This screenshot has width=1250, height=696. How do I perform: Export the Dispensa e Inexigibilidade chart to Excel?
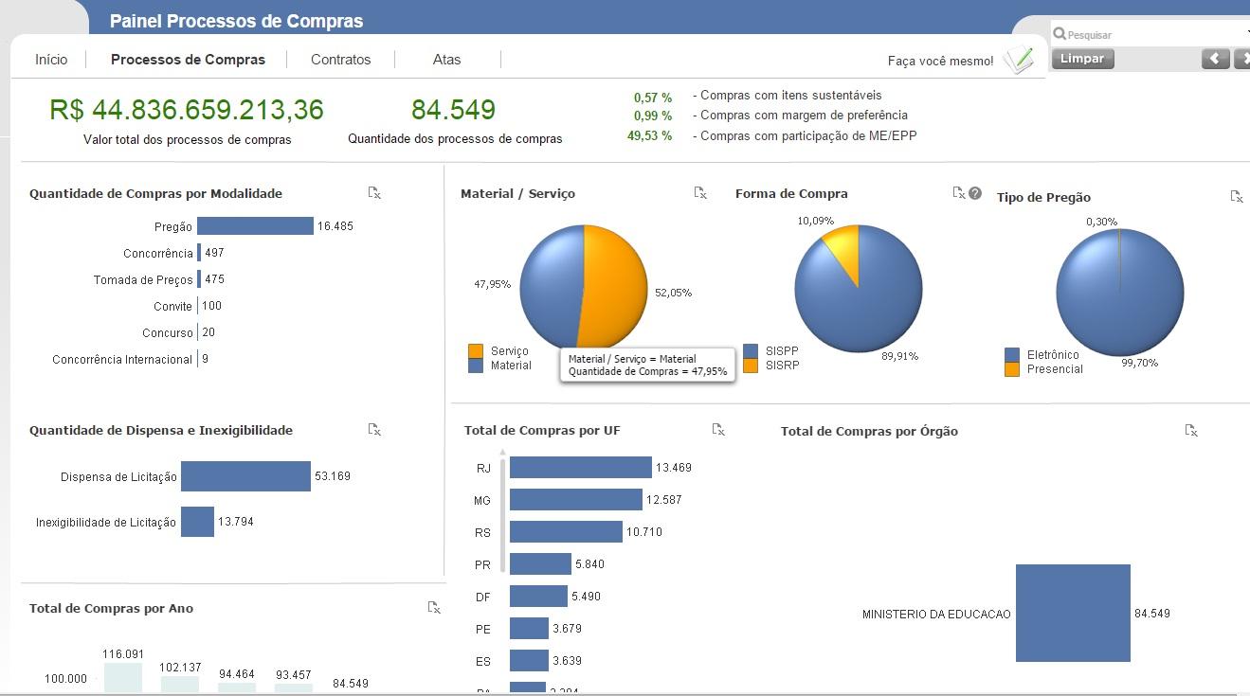click(x=374, y=430)
